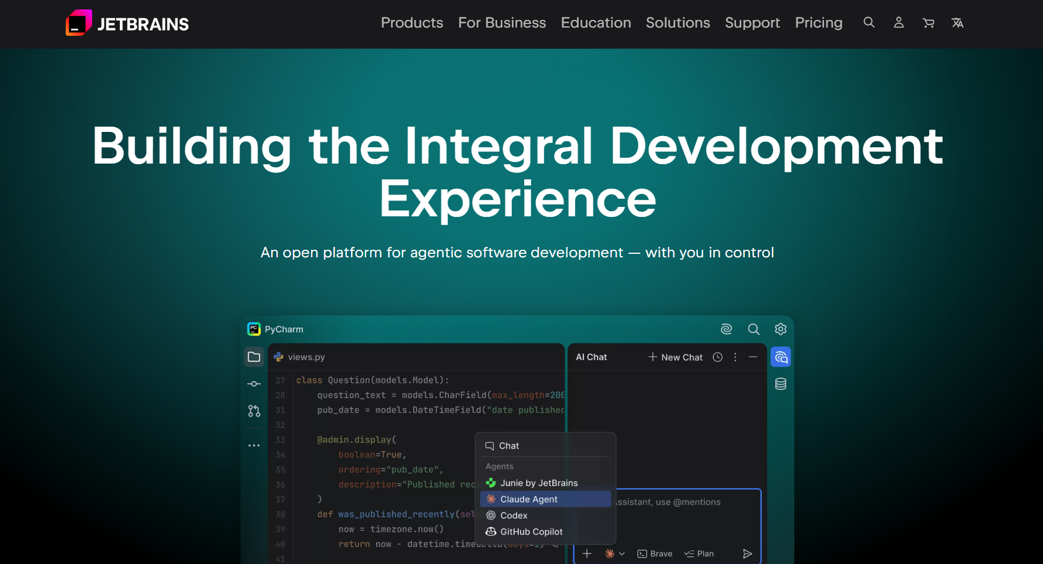Open the shopping cart icon
The width and height of the screenshot is (1043, 564).
point(928,23)
